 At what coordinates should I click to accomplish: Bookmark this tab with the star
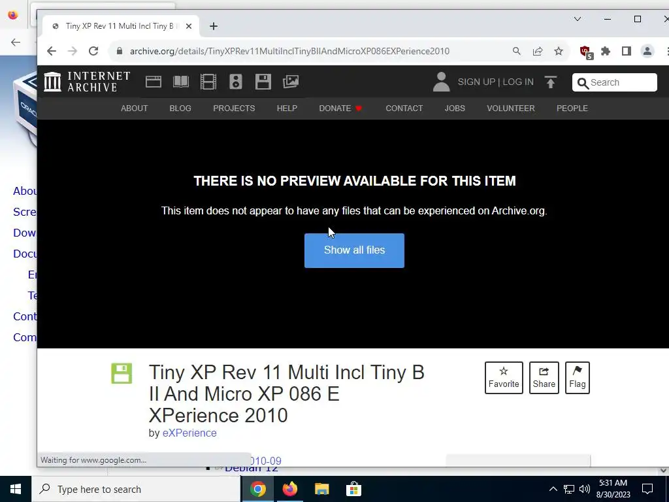click(x=559, y=51)
